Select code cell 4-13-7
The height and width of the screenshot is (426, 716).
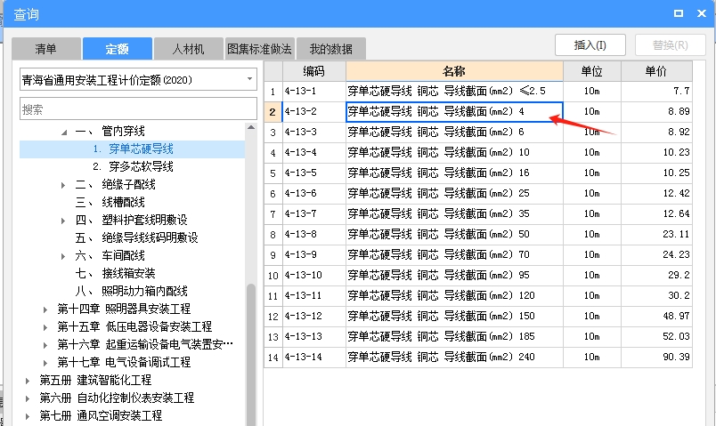click(314, 214)
